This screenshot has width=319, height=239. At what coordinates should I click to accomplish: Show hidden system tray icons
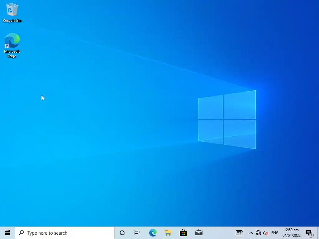click(251, 233)
